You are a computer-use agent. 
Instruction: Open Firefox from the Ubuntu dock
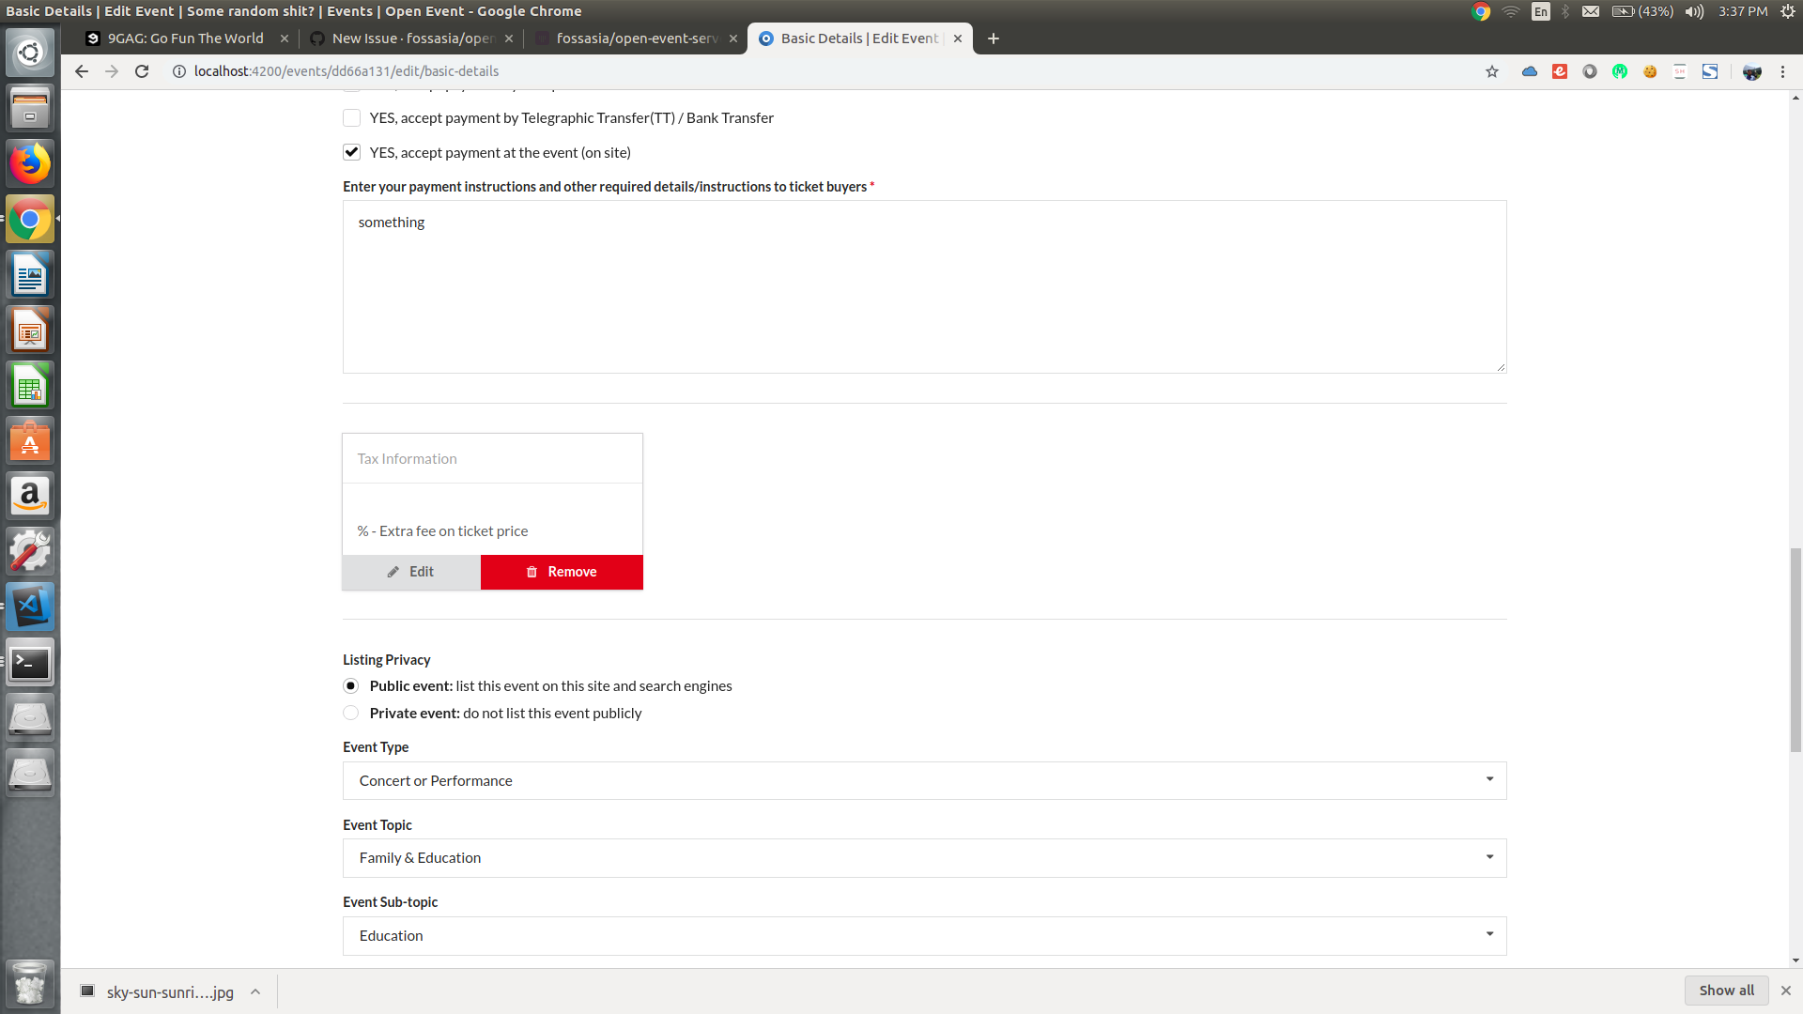[x=30, y=164]
